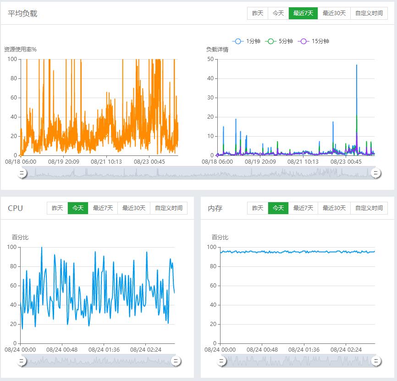Switch 内存 chart to 最近30天
The width and height of the screenshot is (397, 381).
pyautogui.click(x=334, y=208)
